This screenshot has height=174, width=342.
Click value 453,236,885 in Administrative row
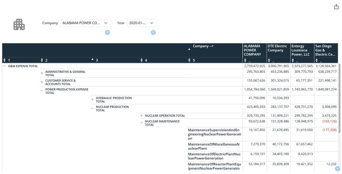pyautogui.click(x=280, y=72)
